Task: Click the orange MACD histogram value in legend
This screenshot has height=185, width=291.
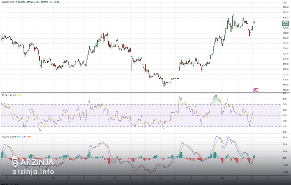Action: [x=29, y=136]
